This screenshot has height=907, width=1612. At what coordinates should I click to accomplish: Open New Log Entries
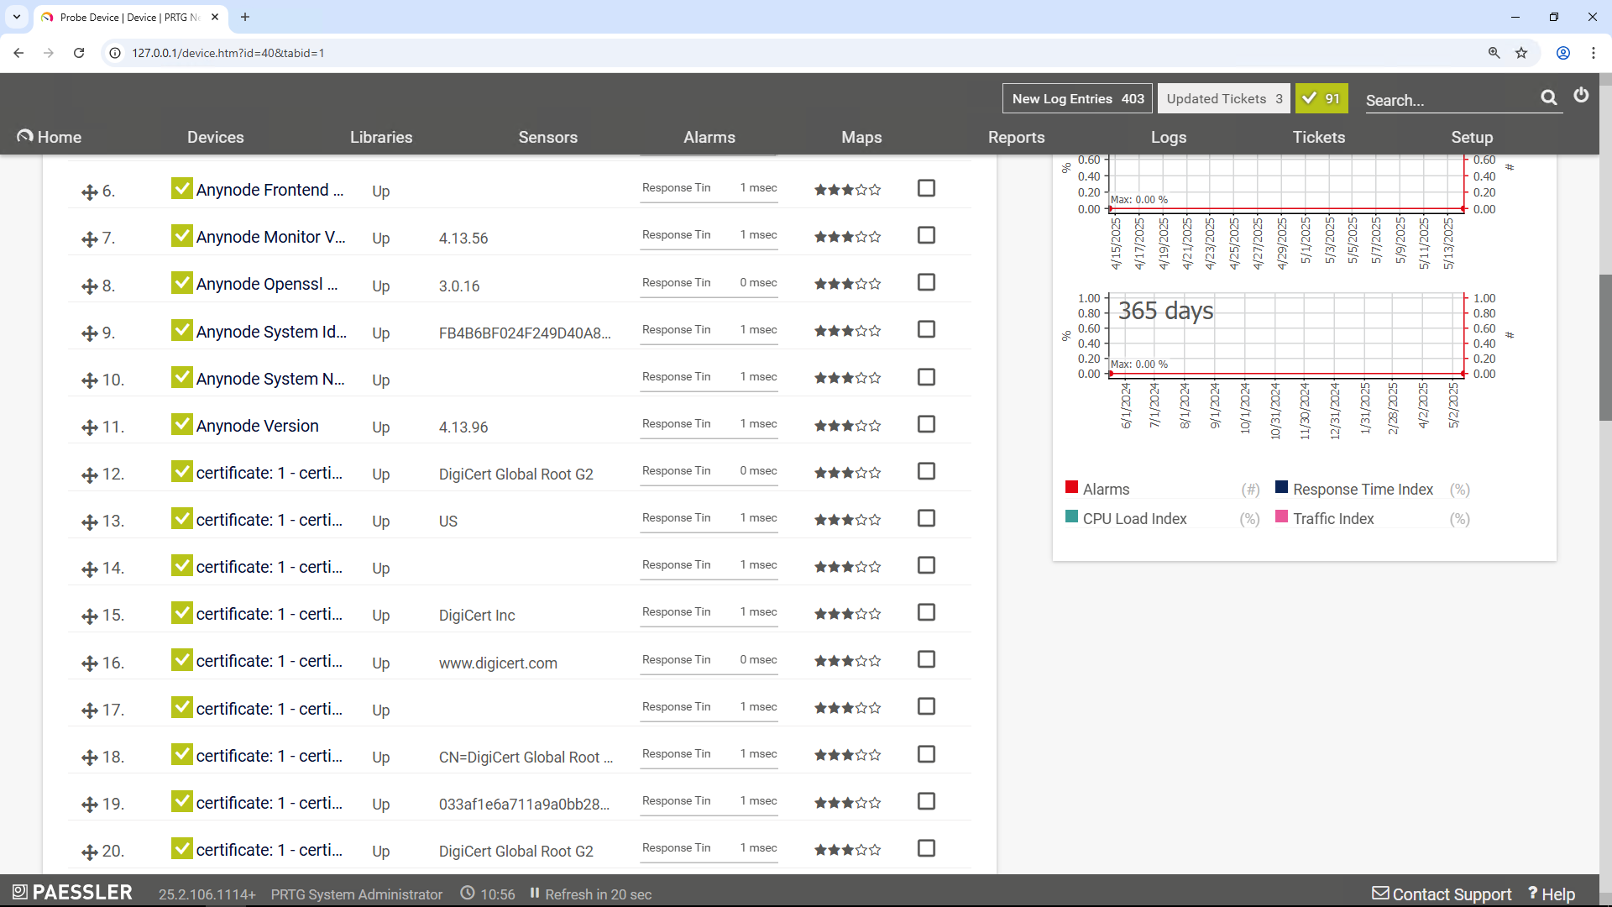[1077, 98]
